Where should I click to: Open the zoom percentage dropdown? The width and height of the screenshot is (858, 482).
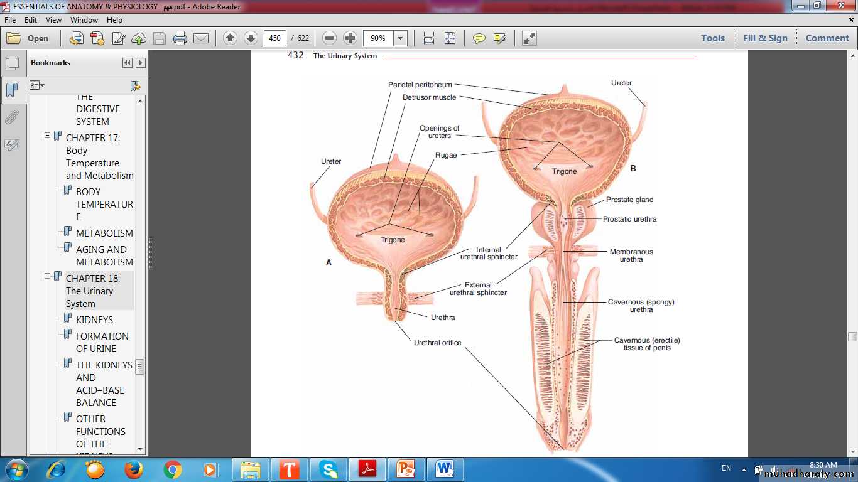point(400,38)
